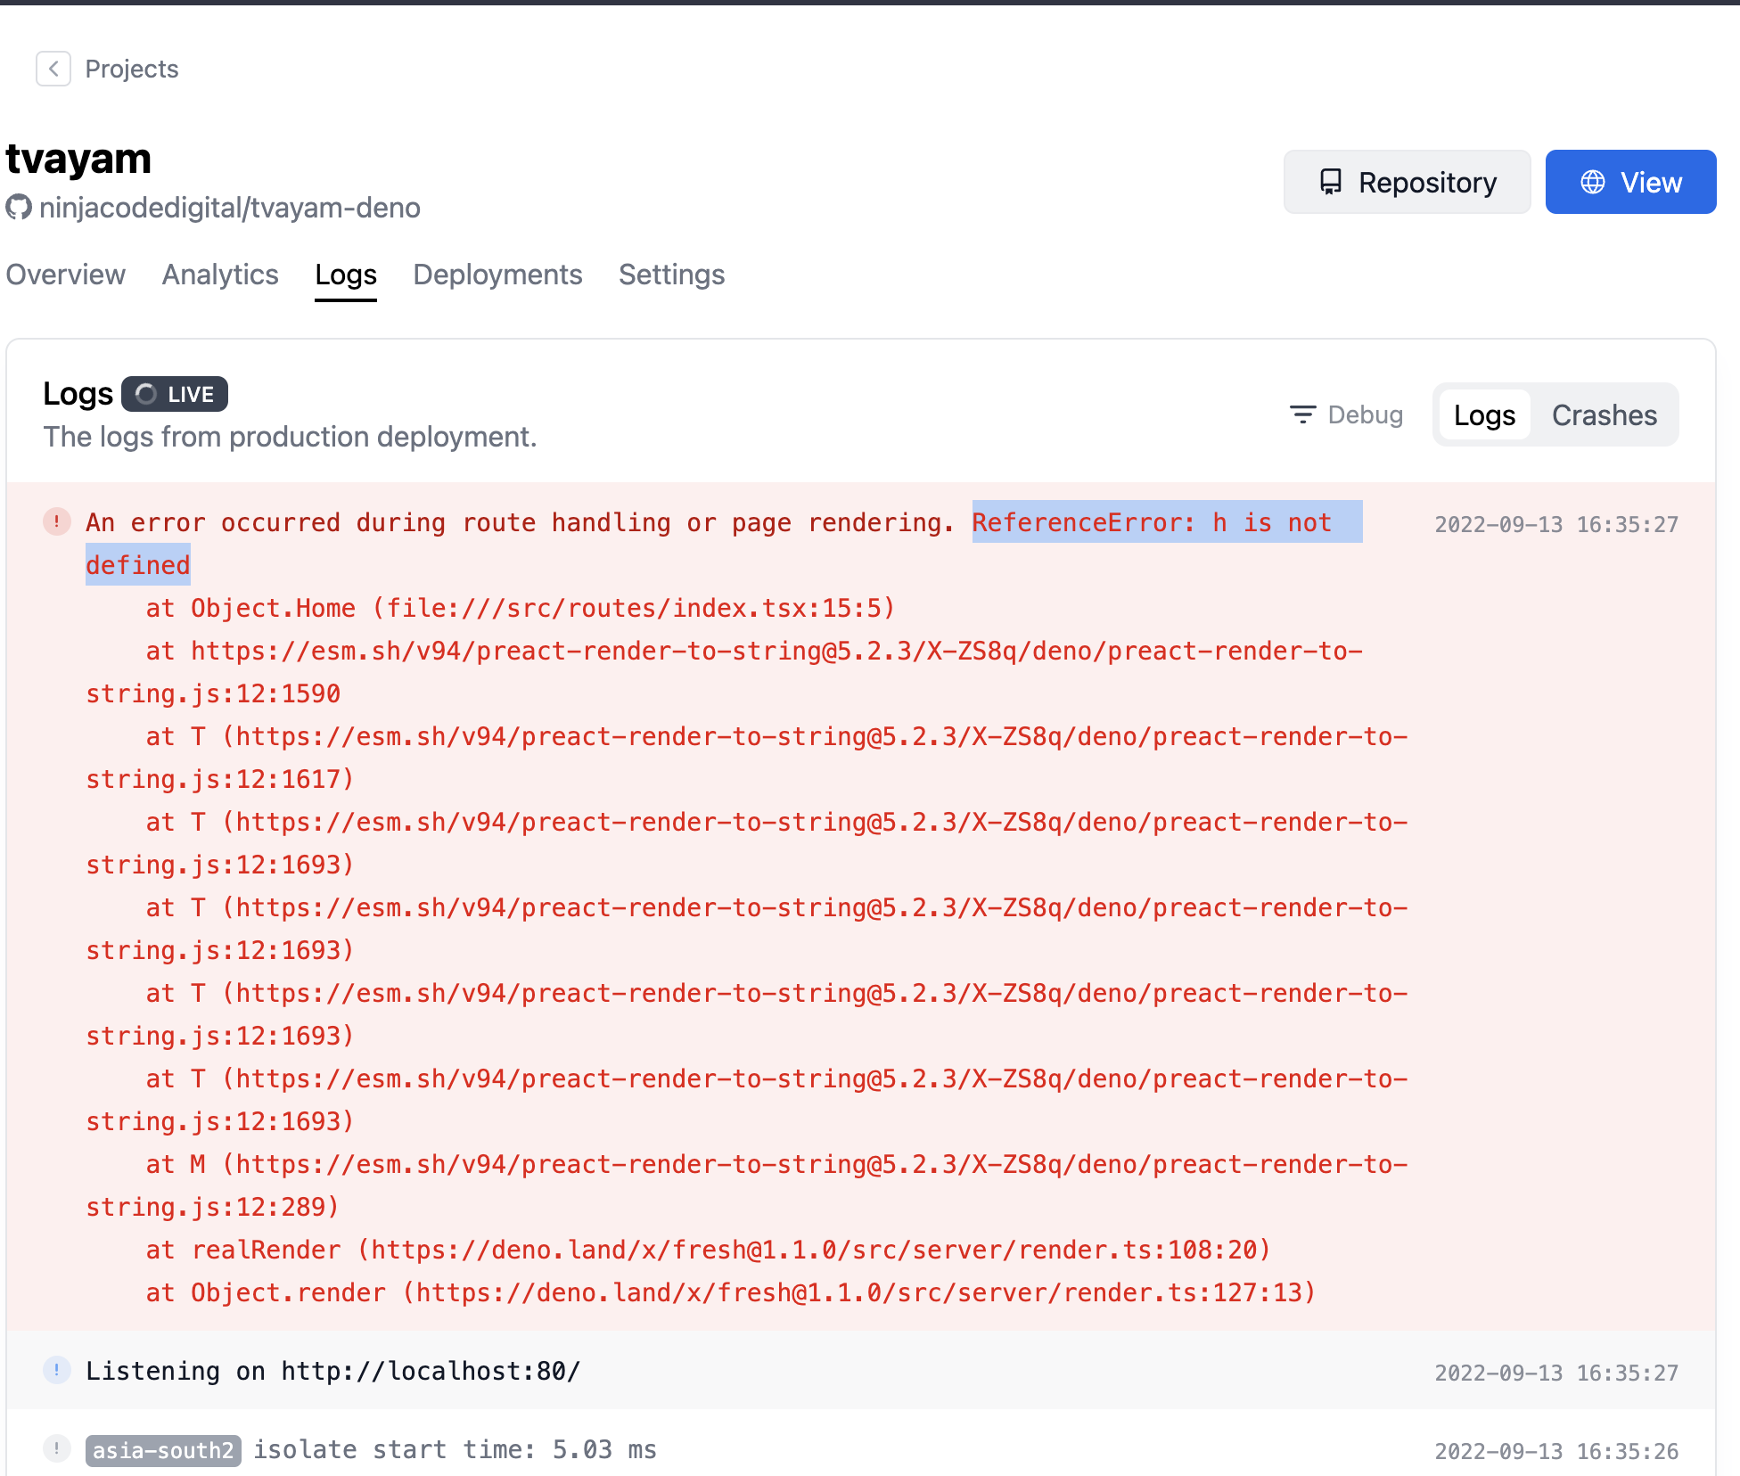Viewport: 1740px width, 1476px height.
Task: Click the asia-south2 region badge
Action: [163, 1449]
